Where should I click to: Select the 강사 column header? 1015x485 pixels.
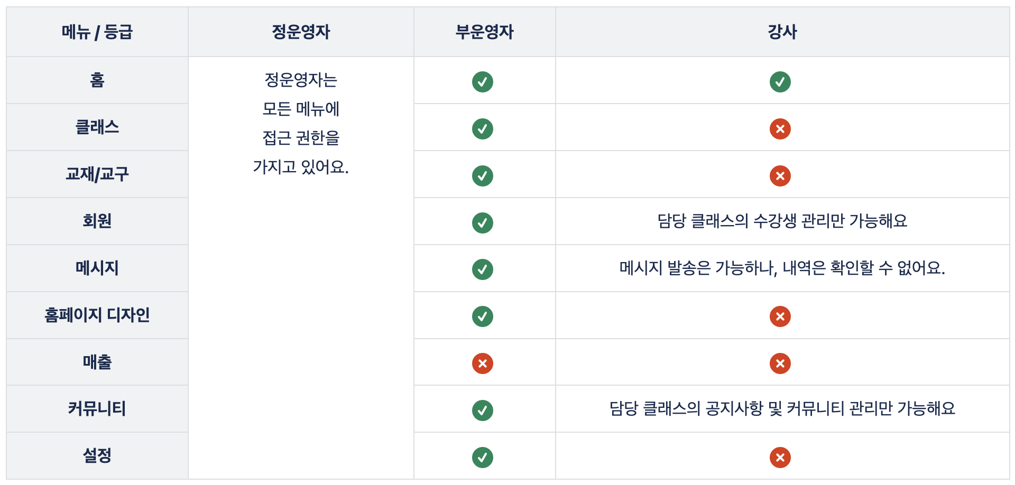(x=782, y=32)
